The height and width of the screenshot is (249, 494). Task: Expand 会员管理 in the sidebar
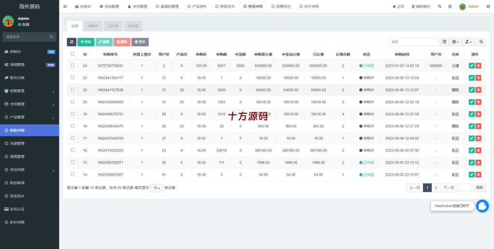pyautogui.click(x=29, y=104)
